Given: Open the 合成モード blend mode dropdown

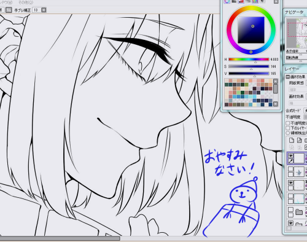Looking at the screenshot, I should point(305,111).
